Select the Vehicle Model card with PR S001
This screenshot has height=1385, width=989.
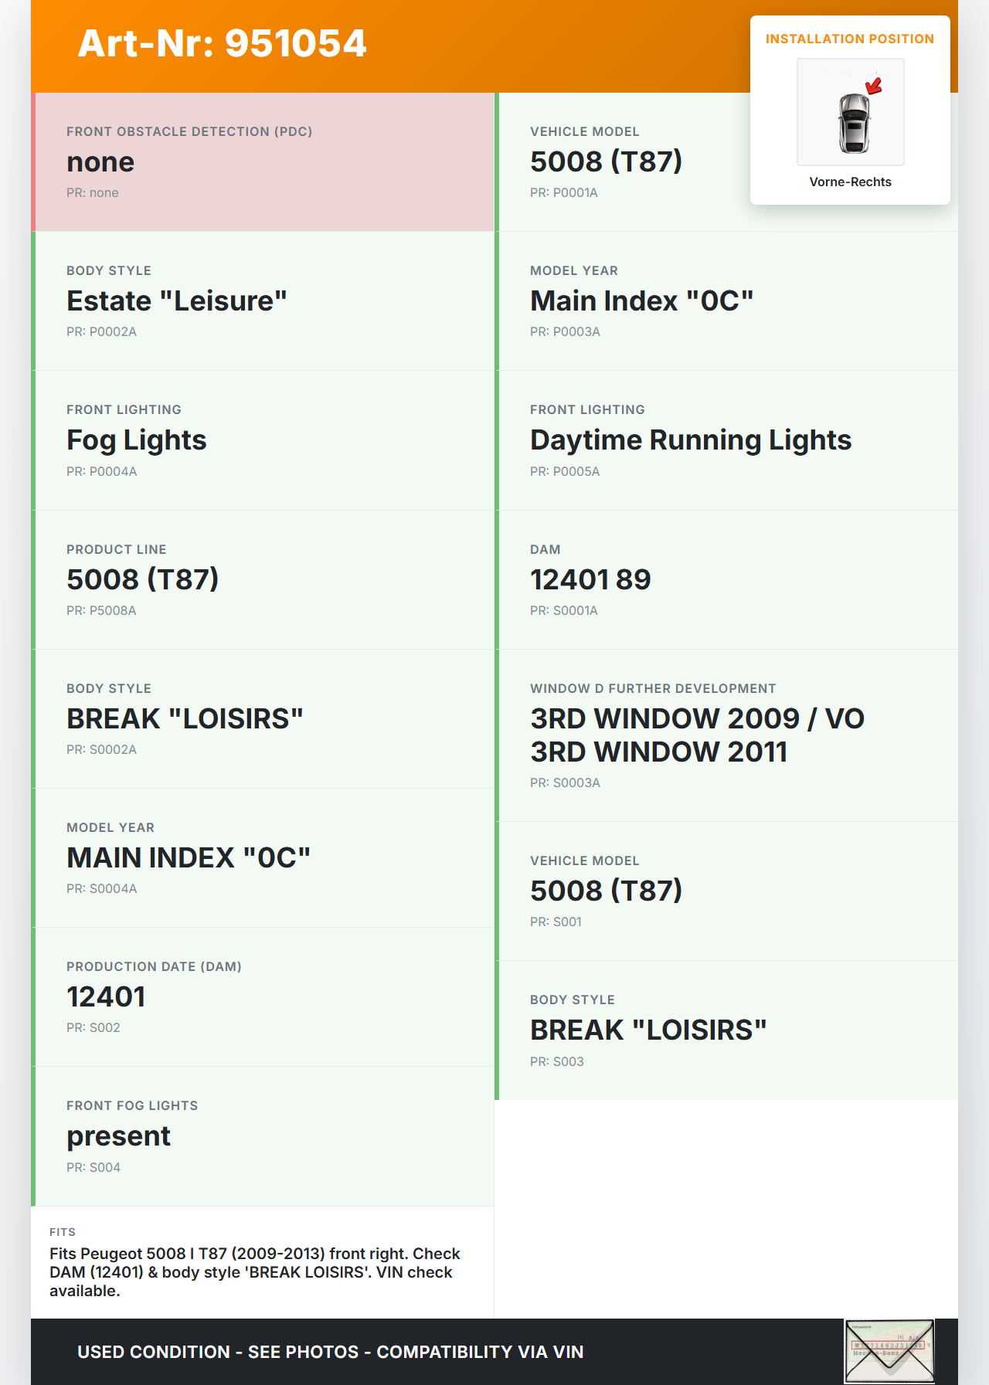726,891
